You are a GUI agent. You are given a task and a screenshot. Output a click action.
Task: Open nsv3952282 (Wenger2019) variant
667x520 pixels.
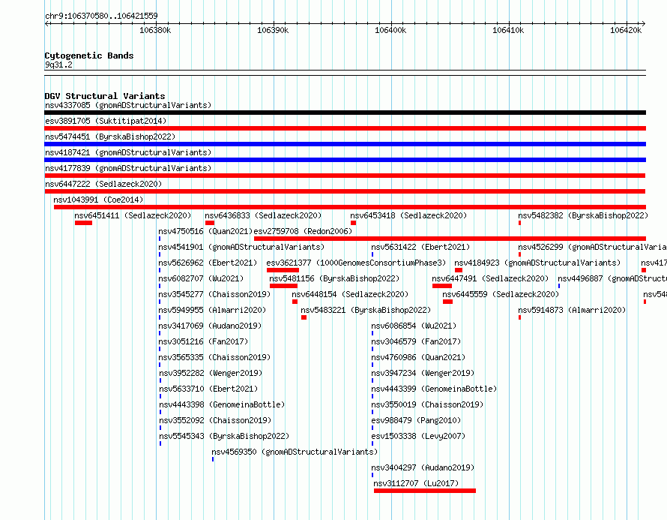(211, 373)
